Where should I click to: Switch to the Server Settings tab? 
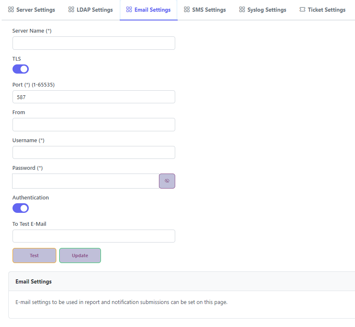click(x=35, y=10)
